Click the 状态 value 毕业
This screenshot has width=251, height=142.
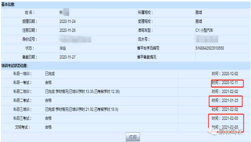[63, 48]
